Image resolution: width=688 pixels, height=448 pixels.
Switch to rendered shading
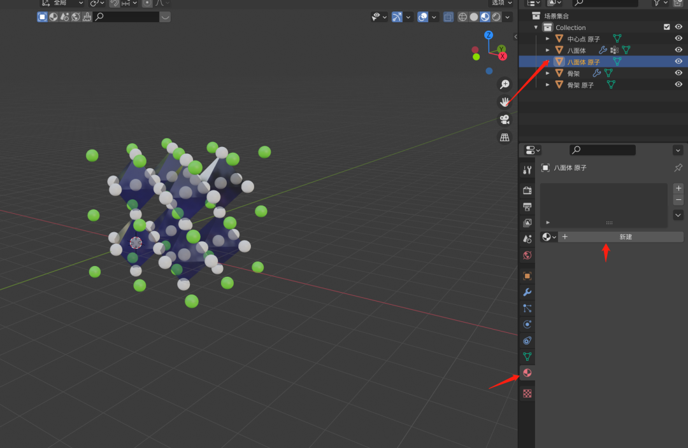496,17
